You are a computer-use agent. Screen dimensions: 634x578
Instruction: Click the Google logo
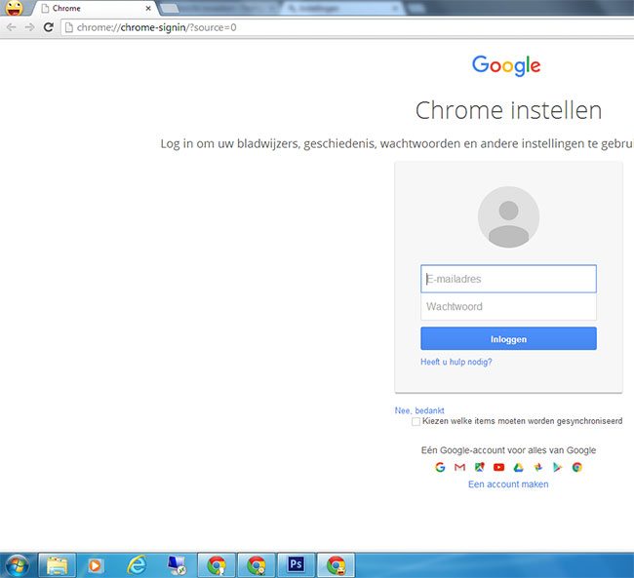pyautogui.click(x=506, y=65)
